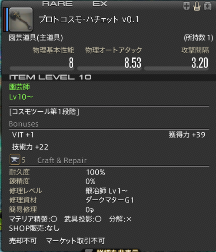Image resolution: width=216 pixels, height=252 pixels.
Task: Click the hide details toggle at bottom
Action: click(112, 250)
